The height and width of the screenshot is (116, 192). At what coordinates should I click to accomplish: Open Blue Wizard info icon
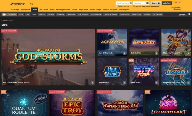click(x=124, y=83)
